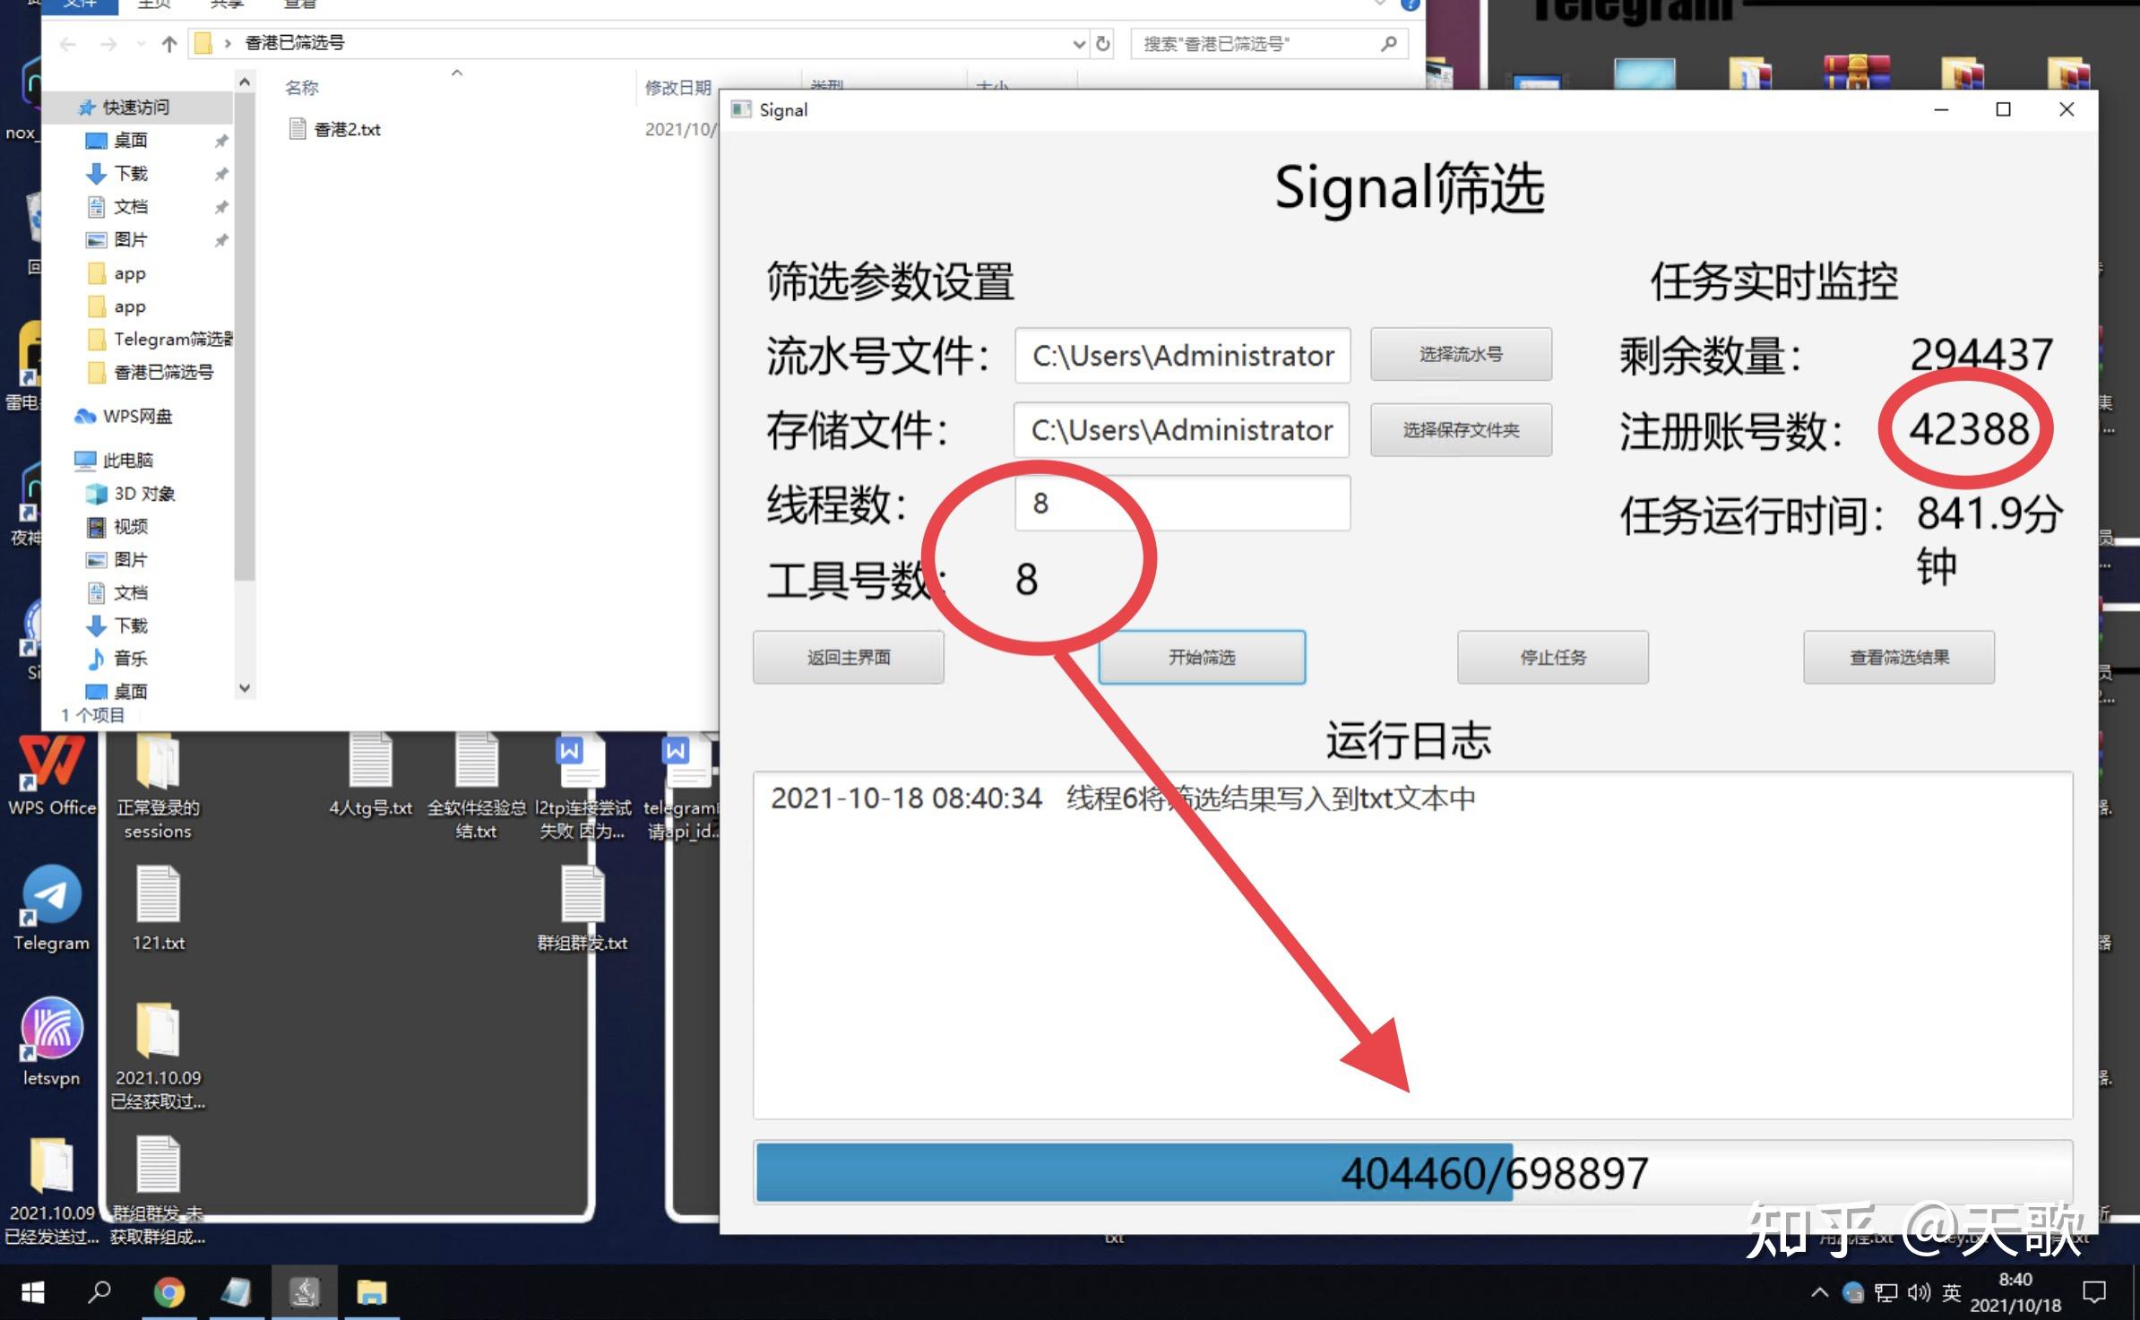The width and height of the screenshot is (2140, 1320).
Task: Expand address bar history dropdown
Action: tap(1079, 44)
